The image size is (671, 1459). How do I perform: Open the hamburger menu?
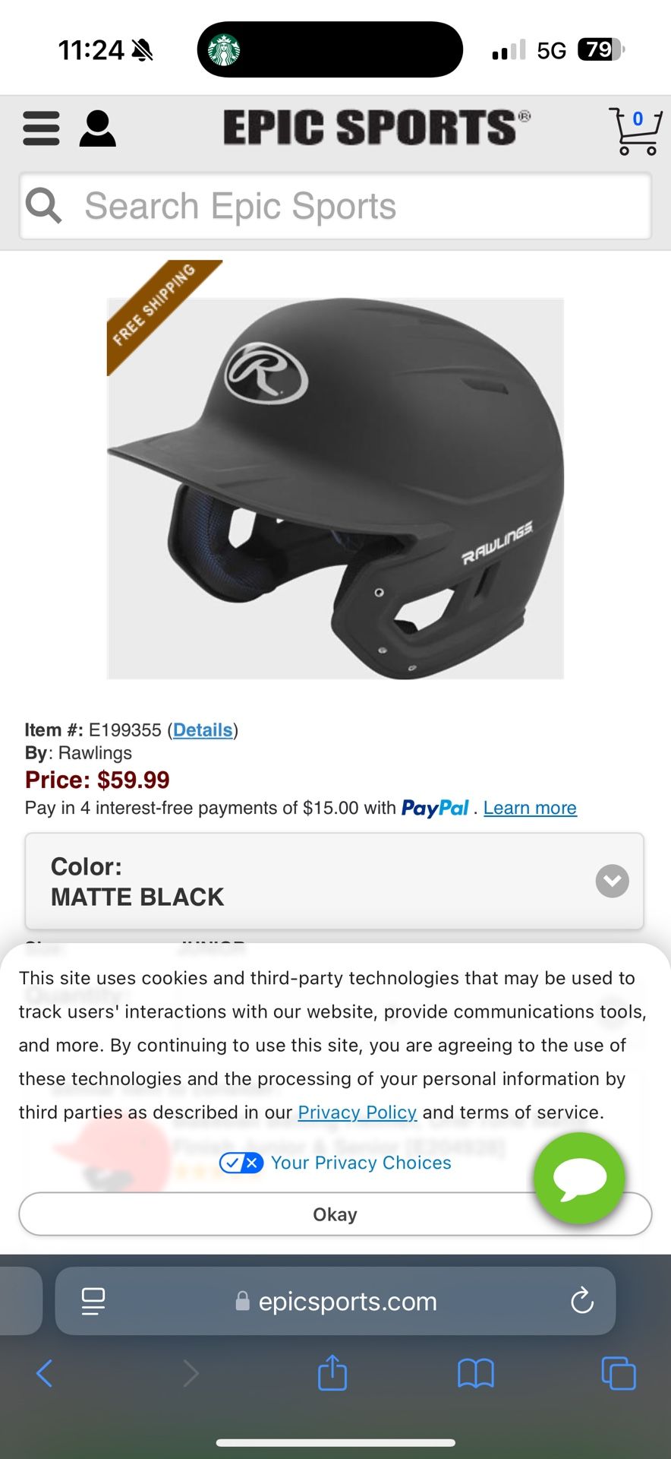41,128
